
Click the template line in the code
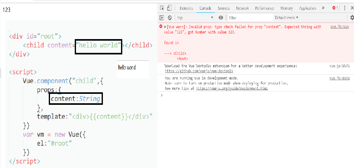pyautogui.click(x=95, y=116)
